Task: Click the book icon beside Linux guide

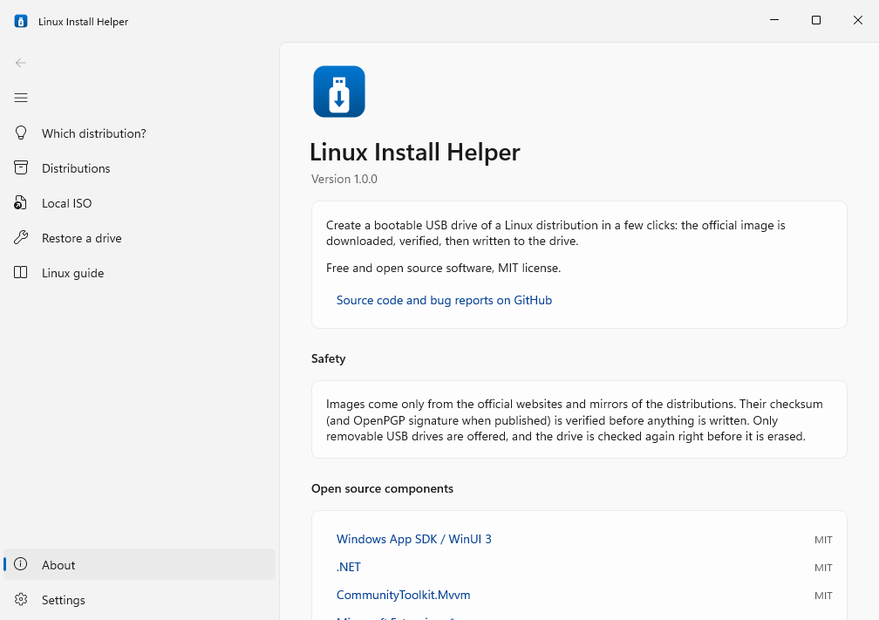Action: [21, 272]
